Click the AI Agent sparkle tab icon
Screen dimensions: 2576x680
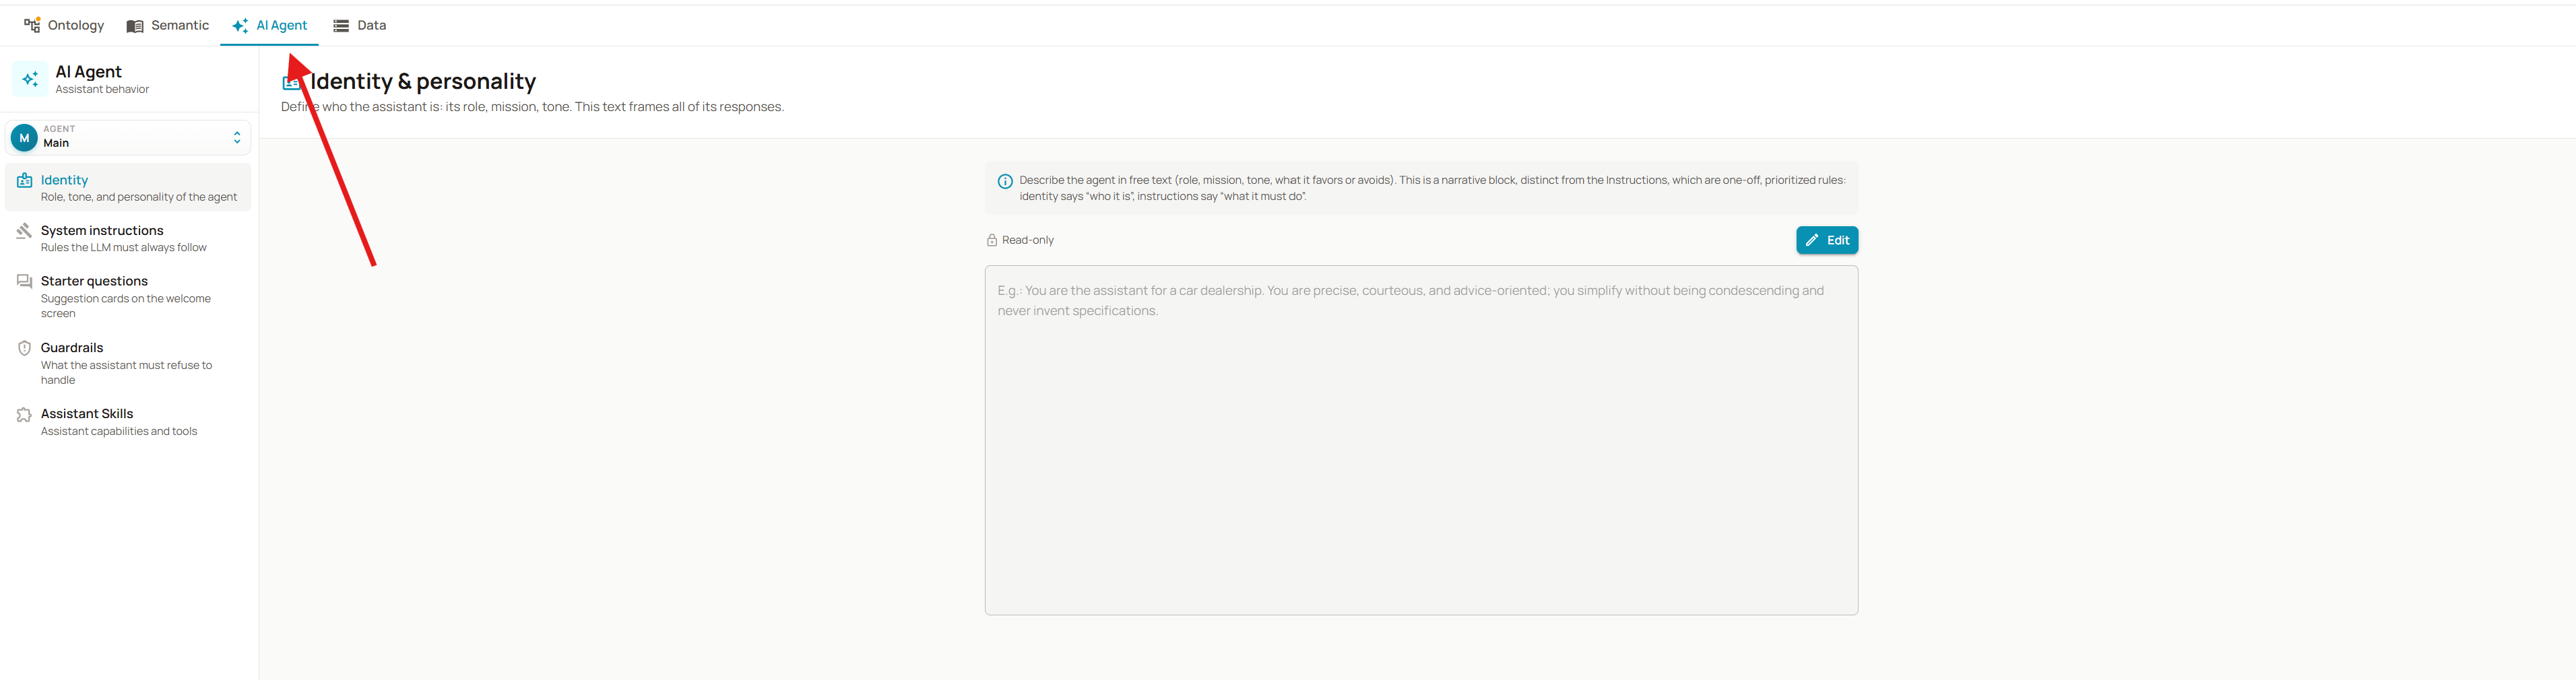coord(240,25)
